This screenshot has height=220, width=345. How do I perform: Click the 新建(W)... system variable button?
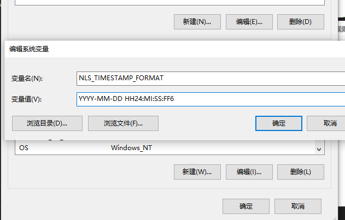[197, 172]
